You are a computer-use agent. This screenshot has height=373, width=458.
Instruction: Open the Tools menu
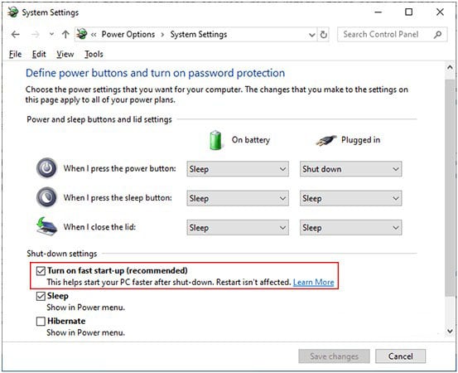pos(94,54)
